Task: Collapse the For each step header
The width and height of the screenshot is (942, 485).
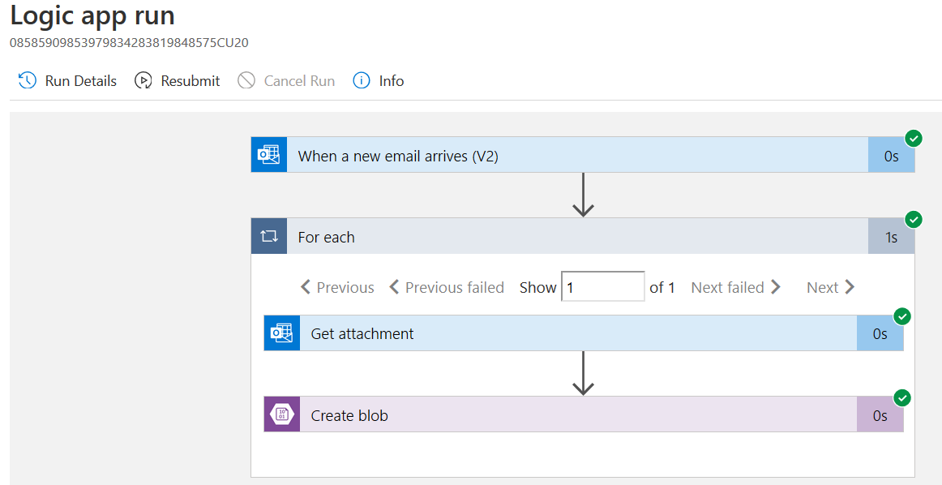Action: point(567,237)
